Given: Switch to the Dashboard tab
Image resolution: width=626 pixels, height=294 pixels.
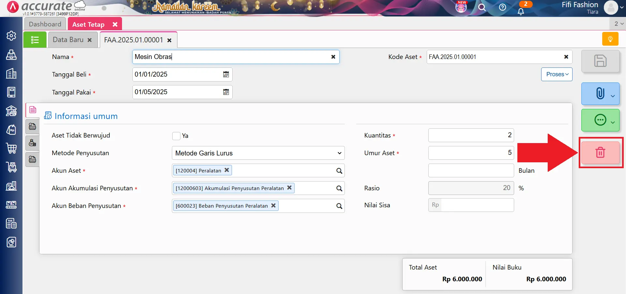Looking at the screenshot, I should pyautogui.click(x=45, y=24).
